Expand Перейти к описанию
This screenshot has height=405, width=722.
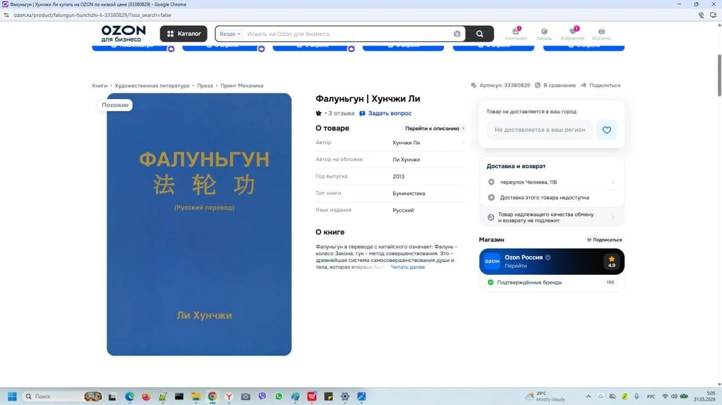tap(434, 128)
